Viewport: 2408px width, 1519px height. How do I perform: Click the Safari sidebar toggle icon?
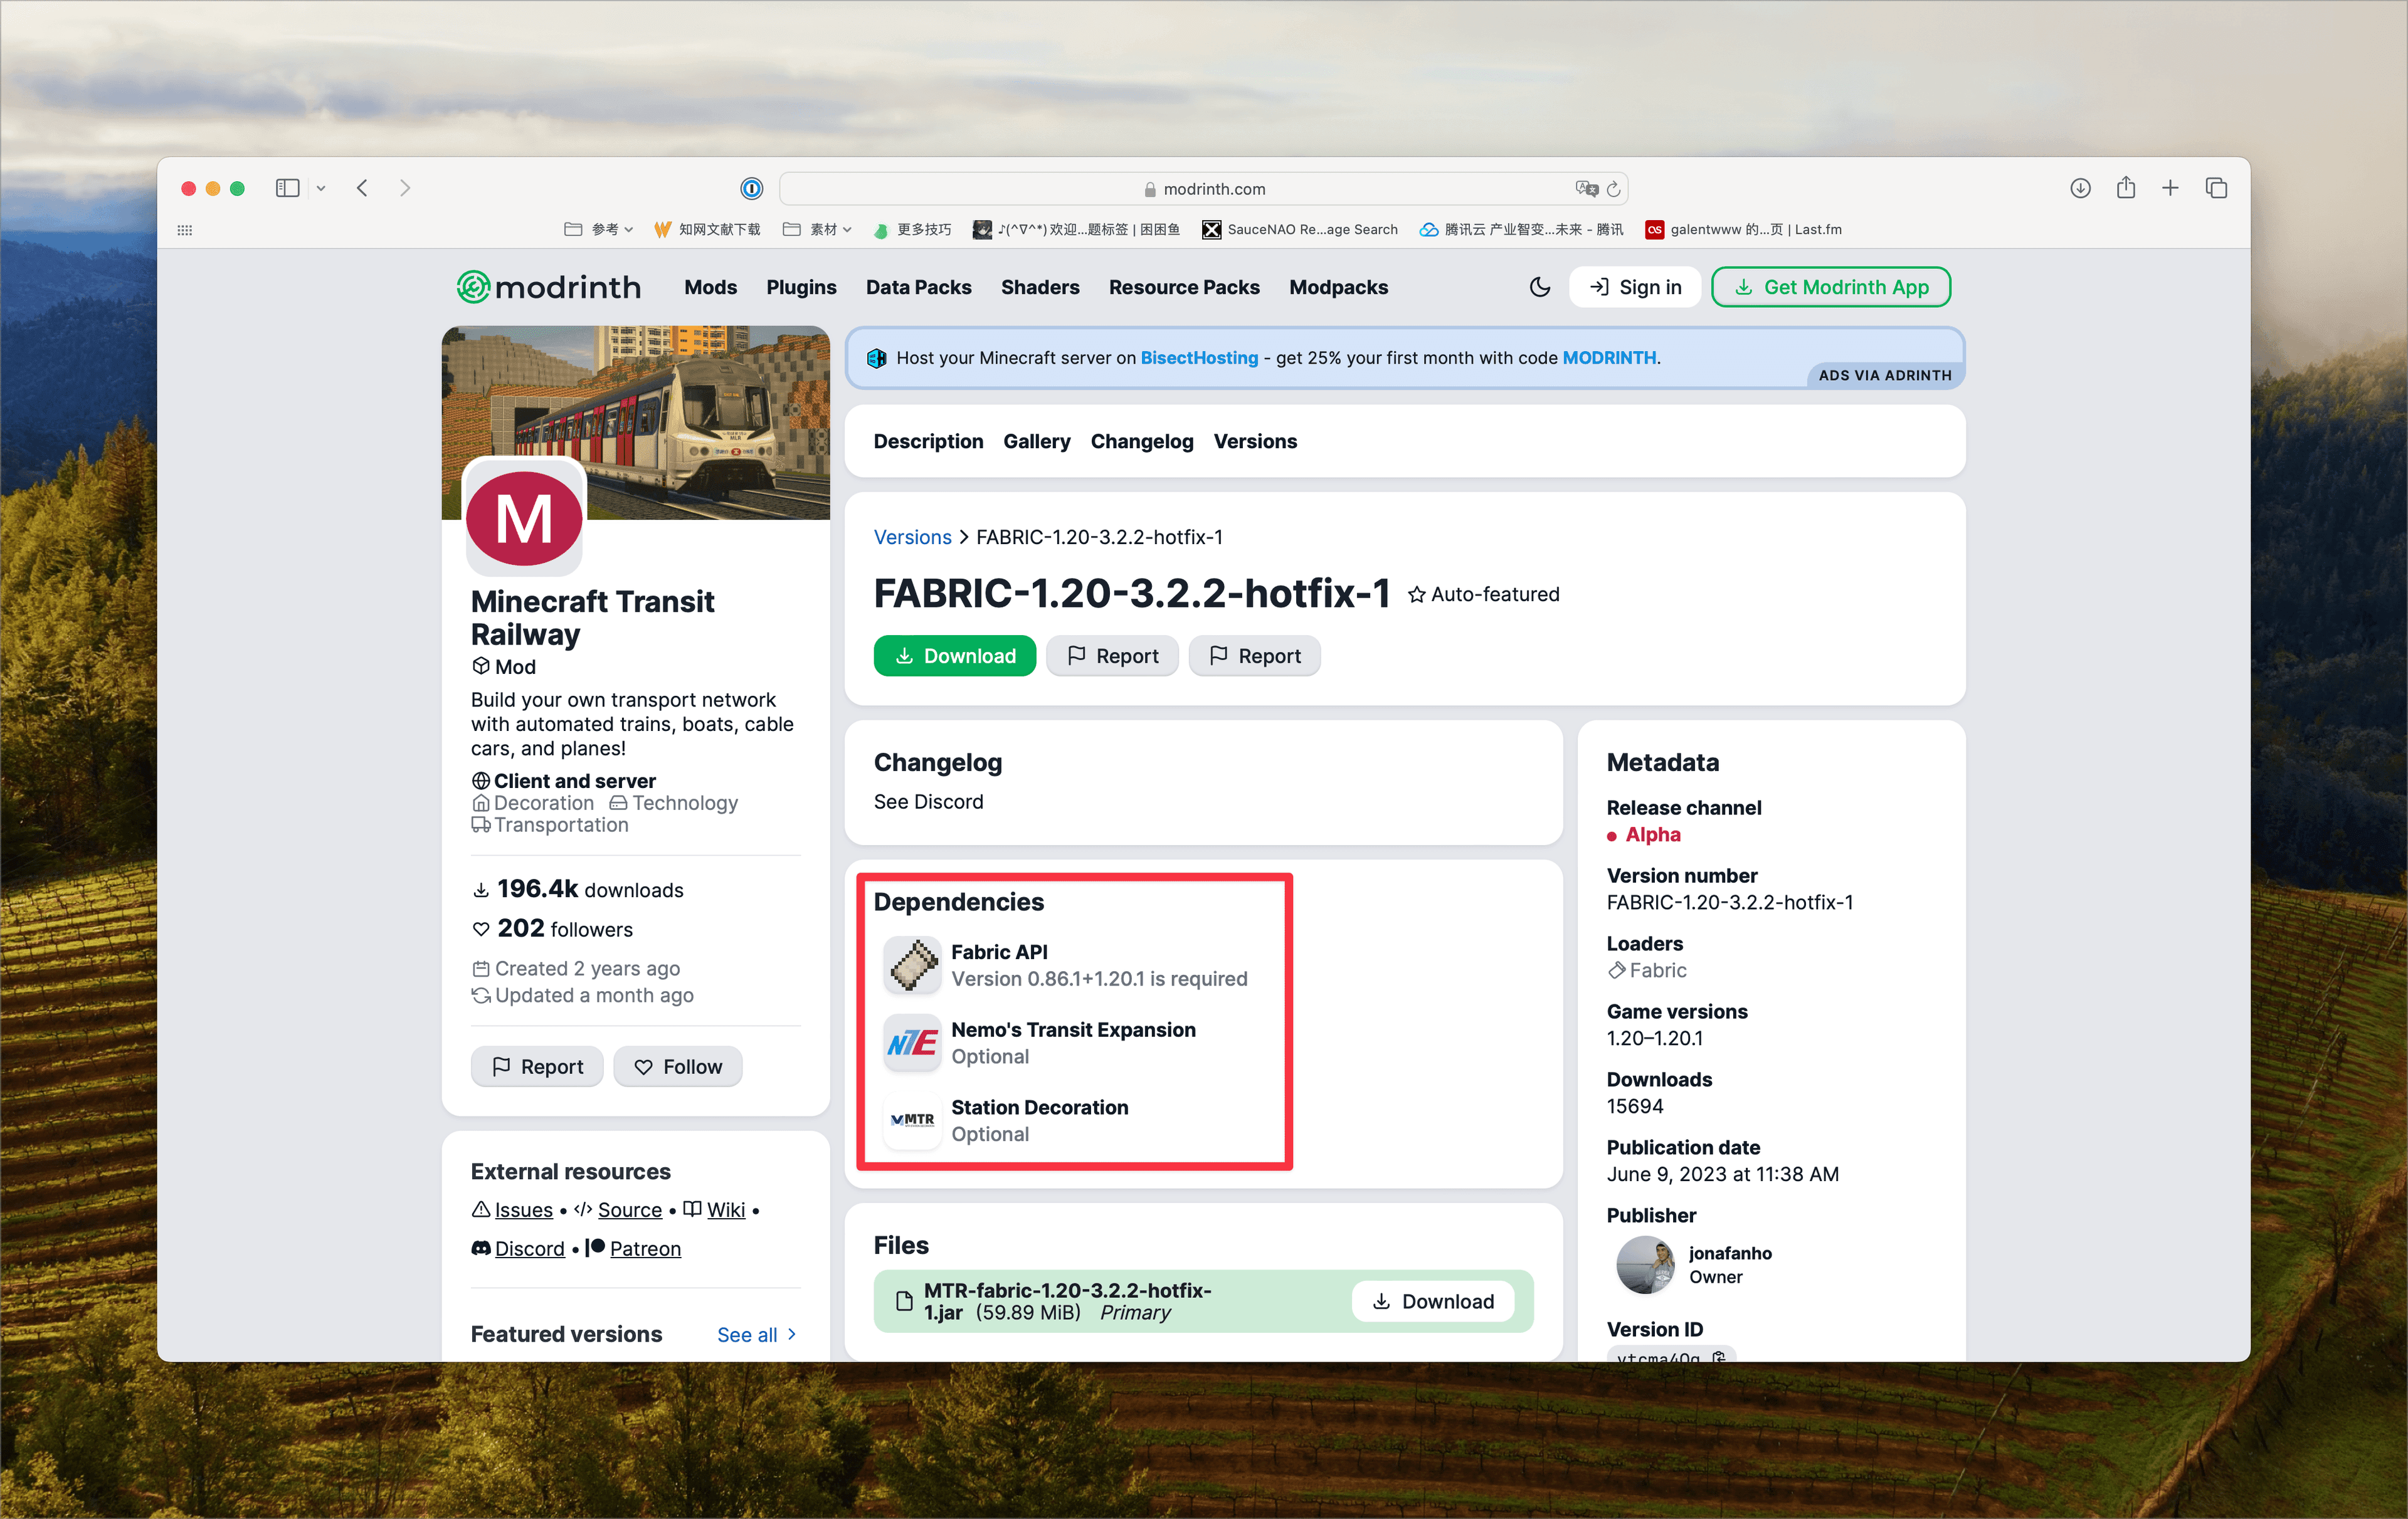(x=287, y=188)
